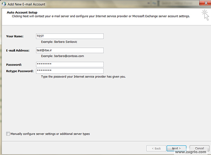This screenshot has width=211, height=155.
Task: Click the Outlook globe icon in title bar
Action: 4,4
